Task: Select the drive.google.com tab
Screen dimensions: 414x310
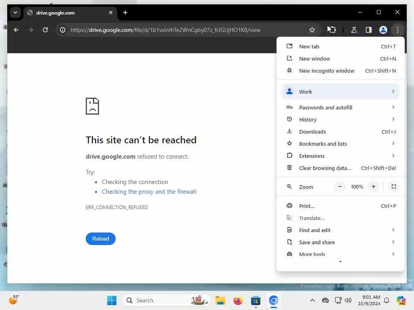Action: click(70, 13)
